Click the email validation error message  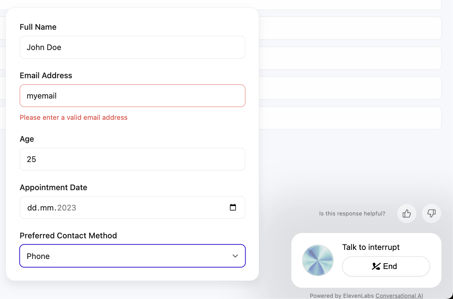pos(74,118)
